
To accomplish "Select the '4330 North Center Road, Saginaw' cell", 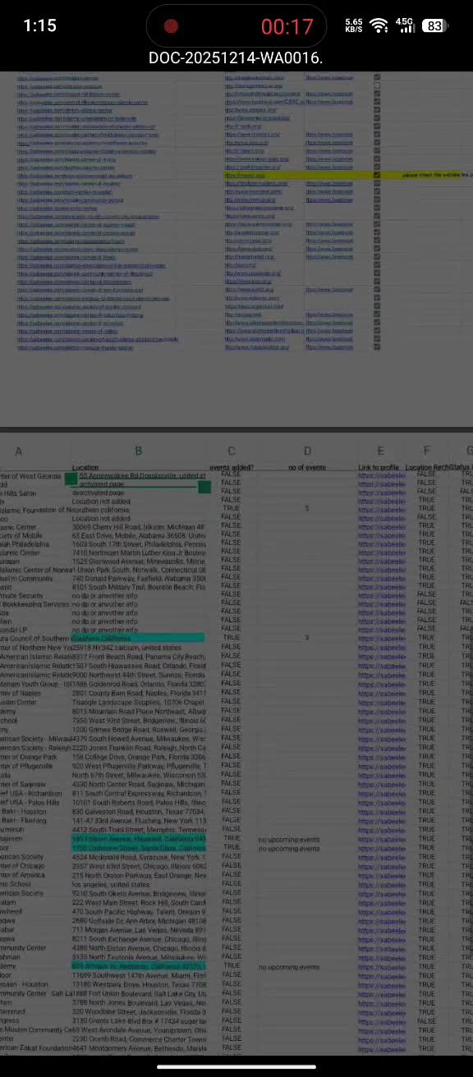I will 138,784.
